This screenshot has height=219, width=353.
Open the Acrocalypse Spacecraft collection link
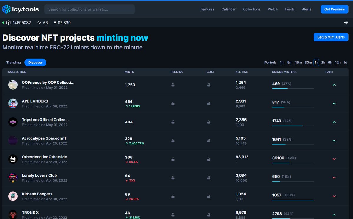pyautogui.click(x=44, y=138)
